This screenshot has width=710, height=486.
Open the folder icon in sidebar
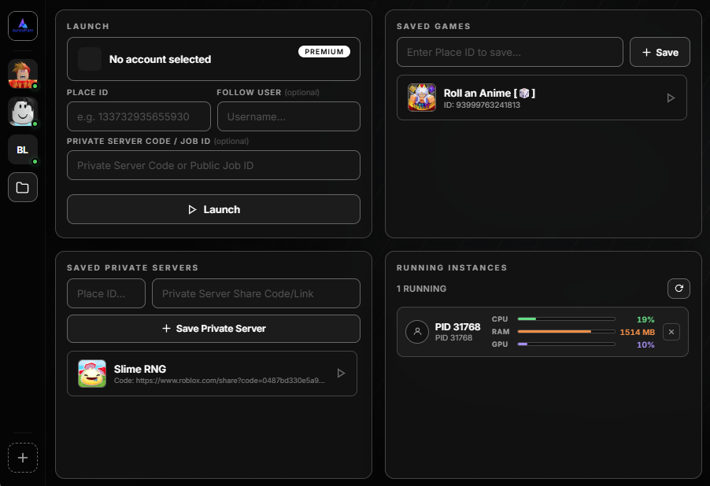(23, 187)
